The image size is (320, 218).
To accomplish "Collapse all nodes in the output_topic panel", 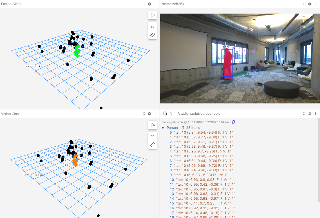I will [171, 114].
